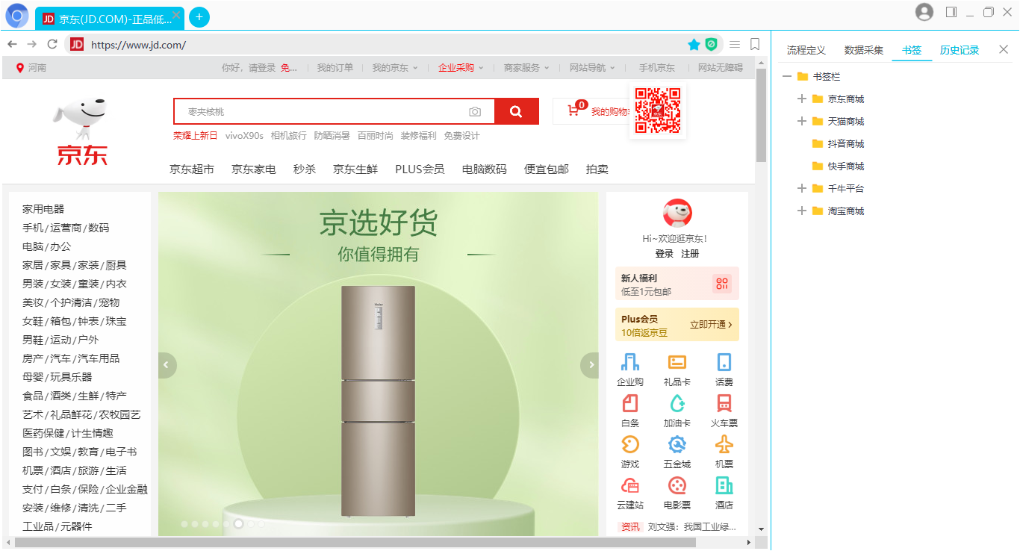The width and height of the screenshot is (1020, 551).
Task: Collapse the 书签栏 bookmark folder
Action: point(787,76)
